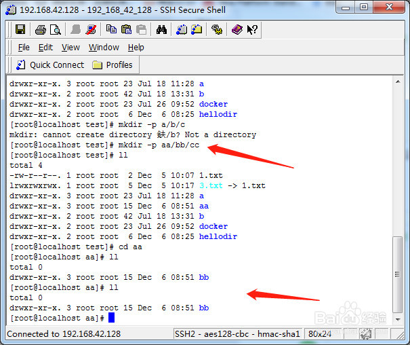The image size is (410, 345).
Task: Open a New File Transfer Window icon
Action: (x=197, y=29)
